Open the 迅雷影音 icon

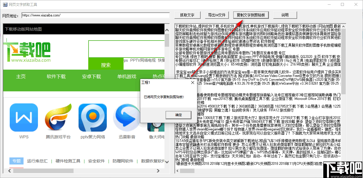pos(127,117)
